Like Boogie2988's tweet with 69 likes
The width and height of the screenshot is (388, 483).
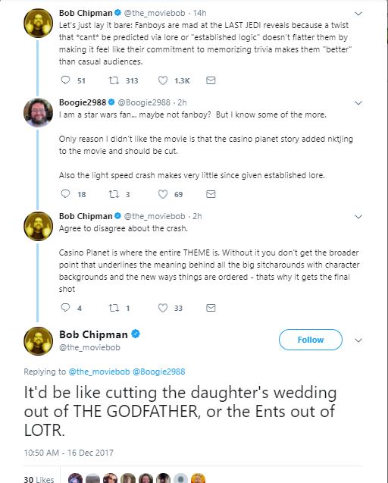(163, 194)
